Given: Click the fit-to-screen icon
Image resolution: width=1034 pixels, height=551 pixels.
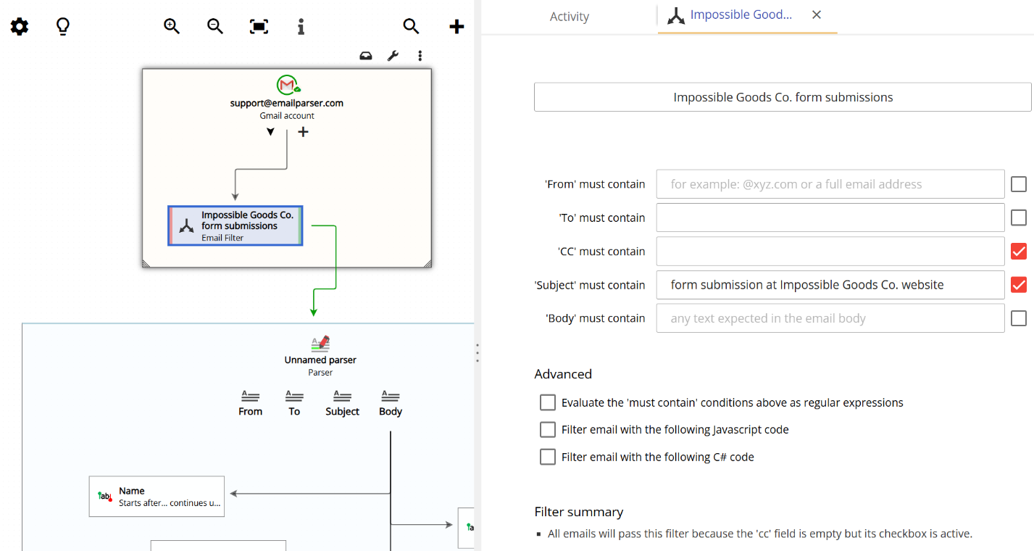Looking at the screenshot, I should [258, 25].
